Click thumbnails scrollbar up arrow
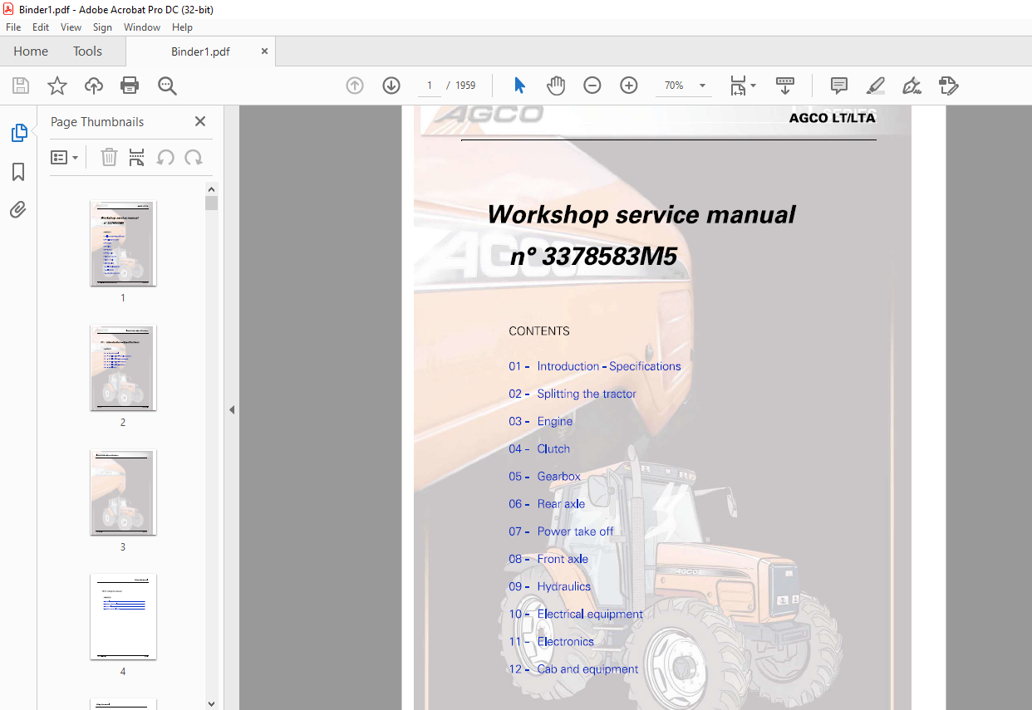This screenshot has width=1032, height=710. [212, 189]
